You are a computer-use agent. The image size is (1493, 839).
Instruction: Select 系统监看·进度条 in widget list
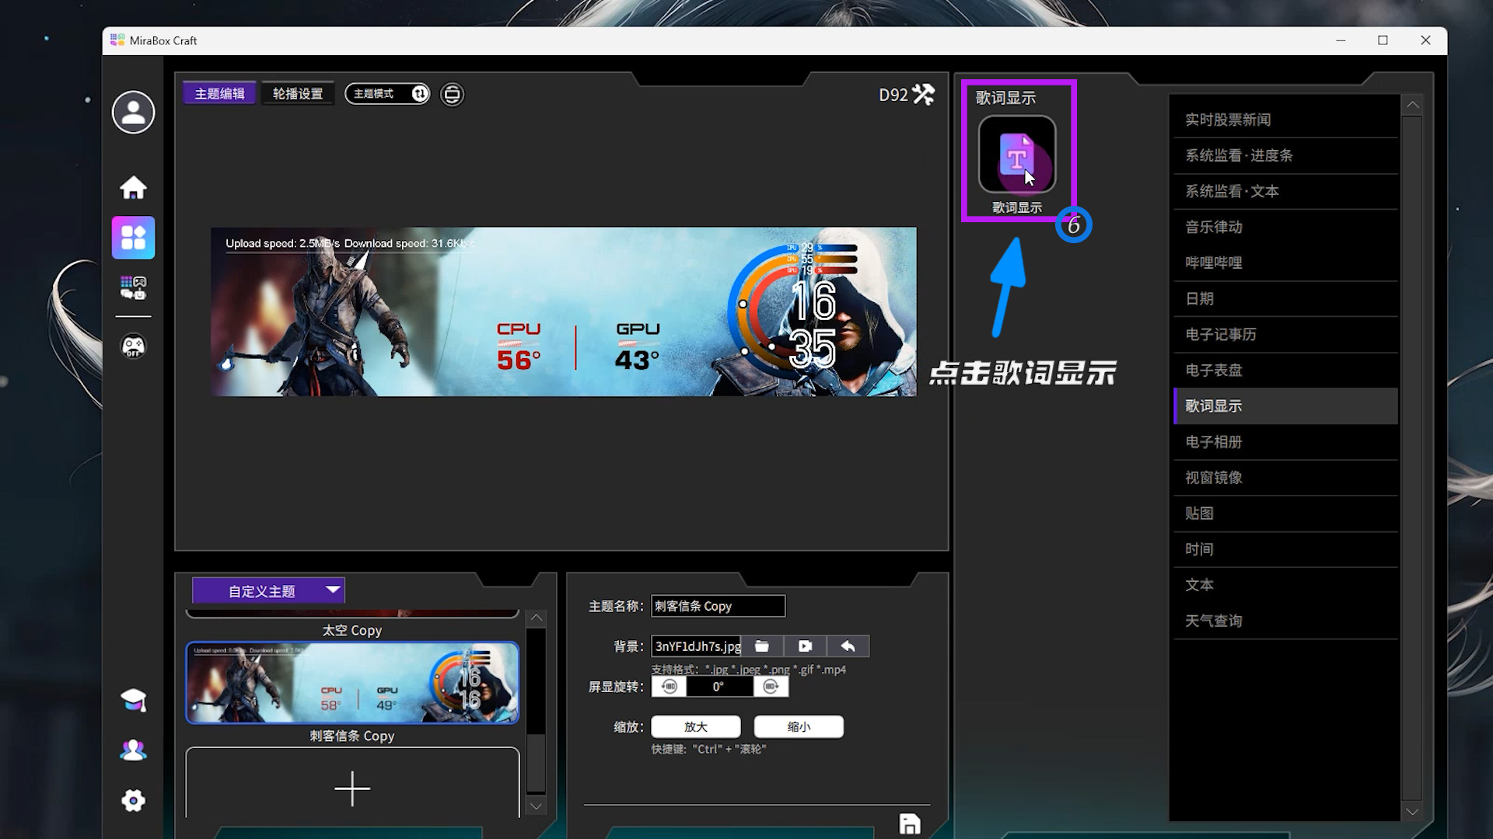[x=1285, y=155]
